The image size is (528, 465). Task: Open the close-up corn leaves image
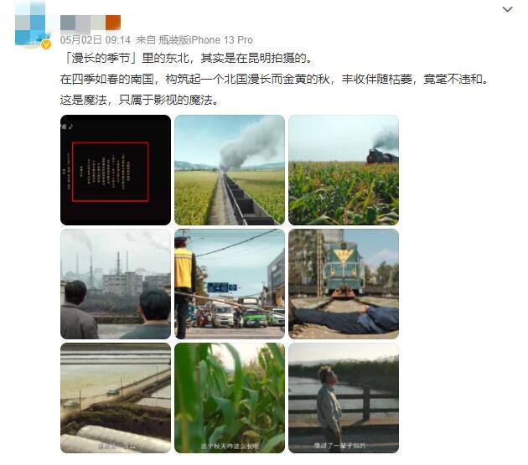click(x=230, y=398)
